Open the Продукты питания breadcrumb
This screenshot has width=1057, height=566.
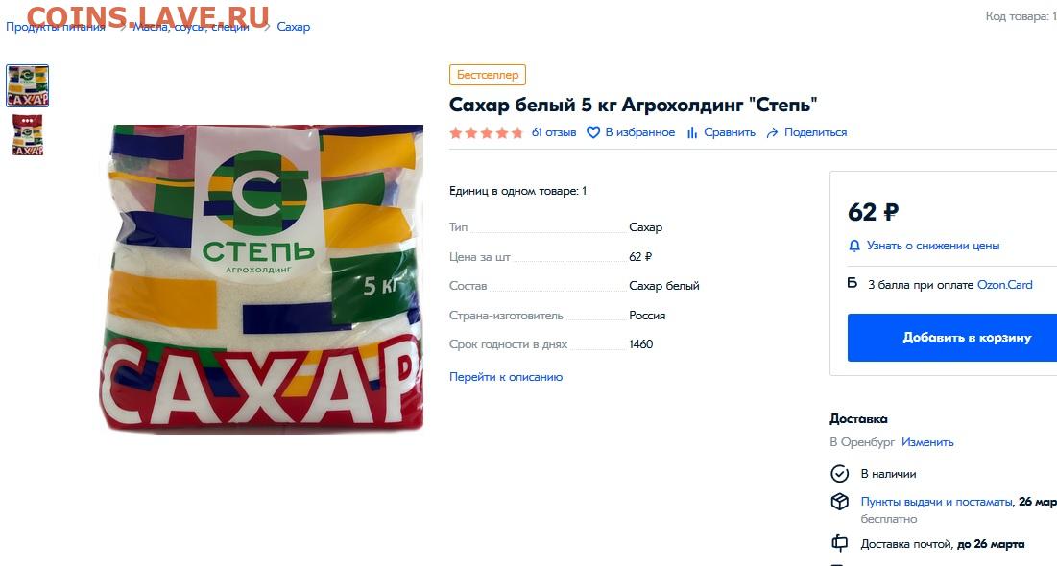click(x=56, y=27)
